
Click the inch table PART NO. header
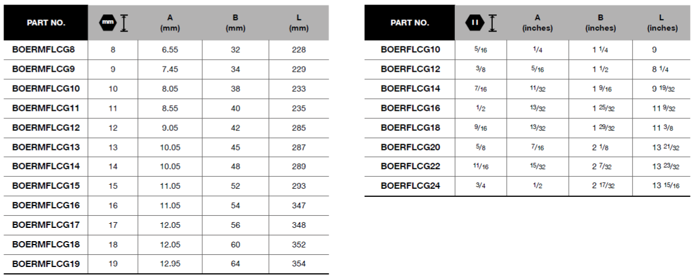[410, 23]
